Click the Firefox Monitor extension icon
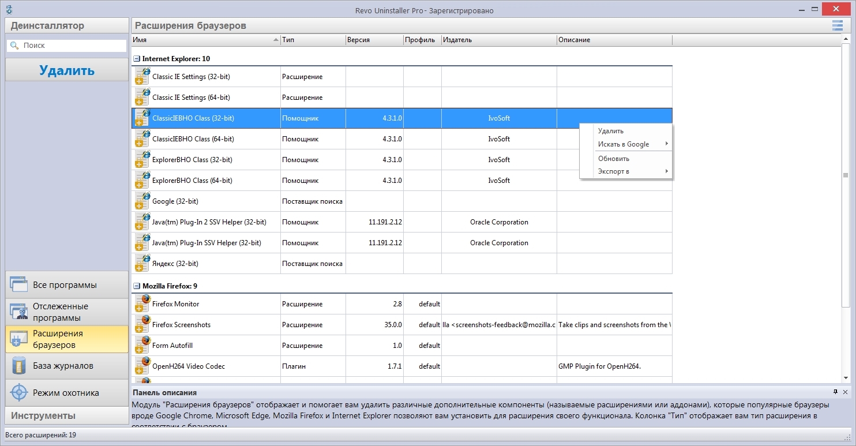The height and width of the screenshot is (446, 856). tap(142, 303)
